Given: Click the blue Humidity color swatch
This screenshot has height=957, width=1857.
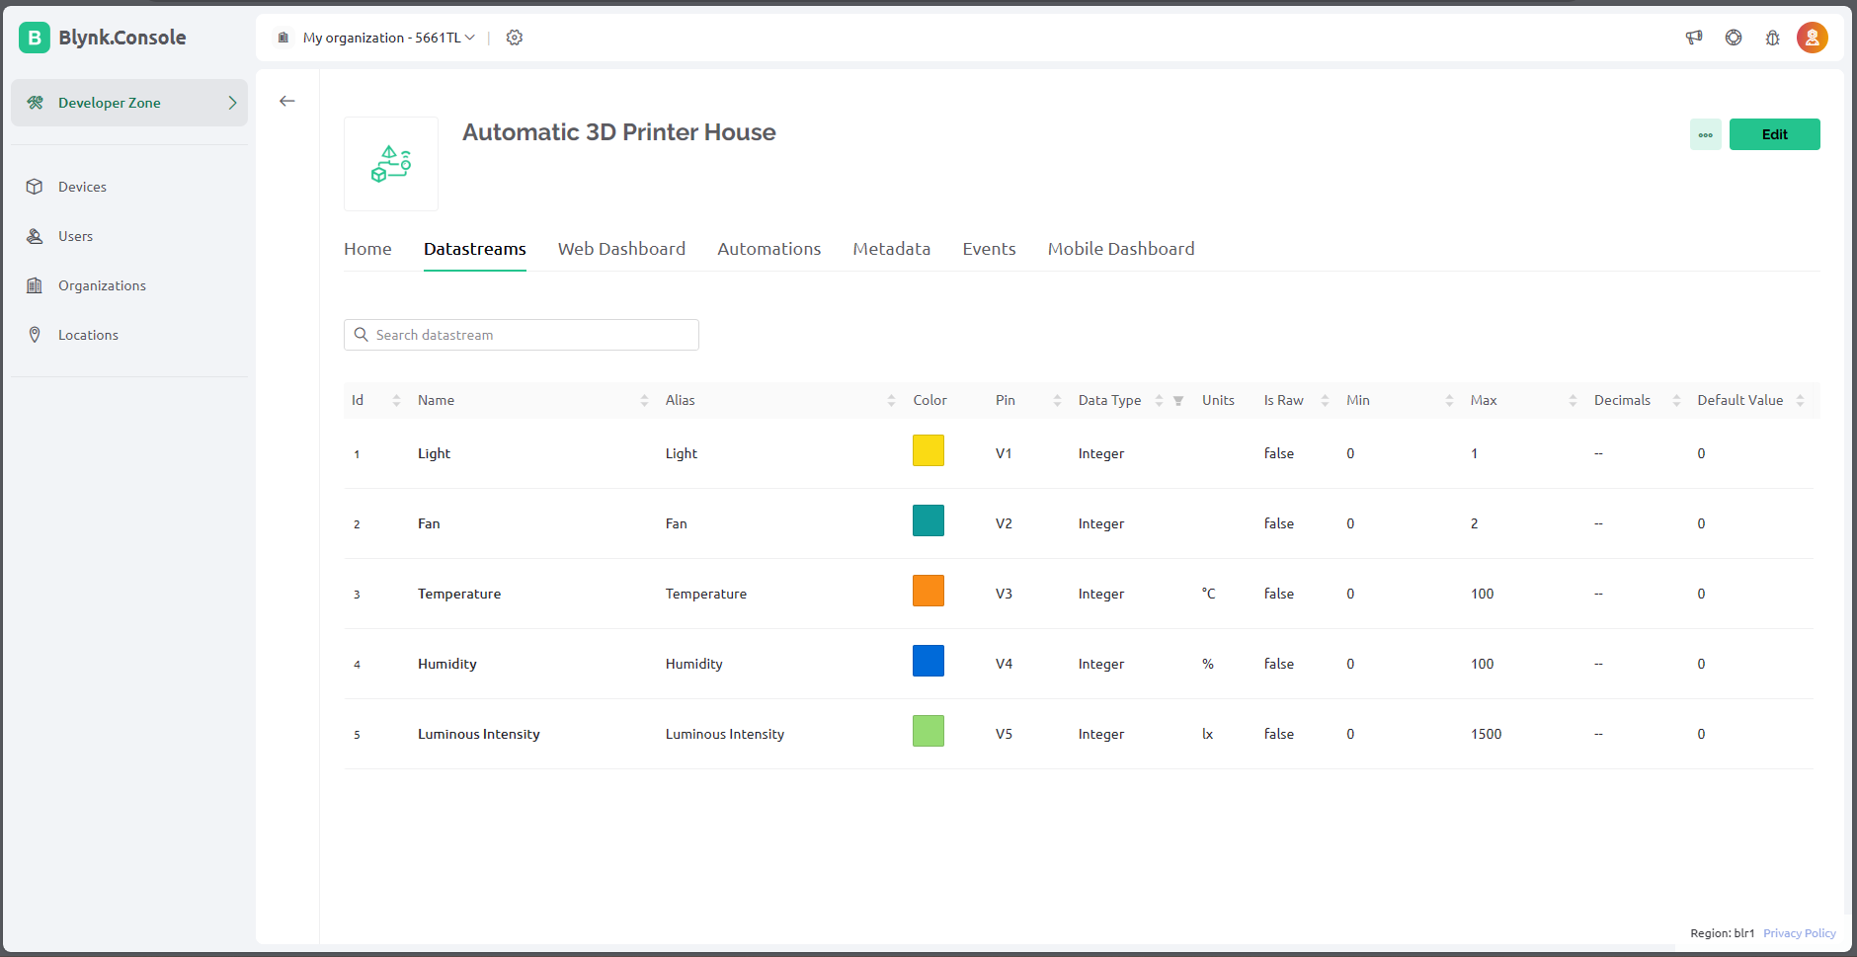Looking at the screenshot, I should (928, 661).
